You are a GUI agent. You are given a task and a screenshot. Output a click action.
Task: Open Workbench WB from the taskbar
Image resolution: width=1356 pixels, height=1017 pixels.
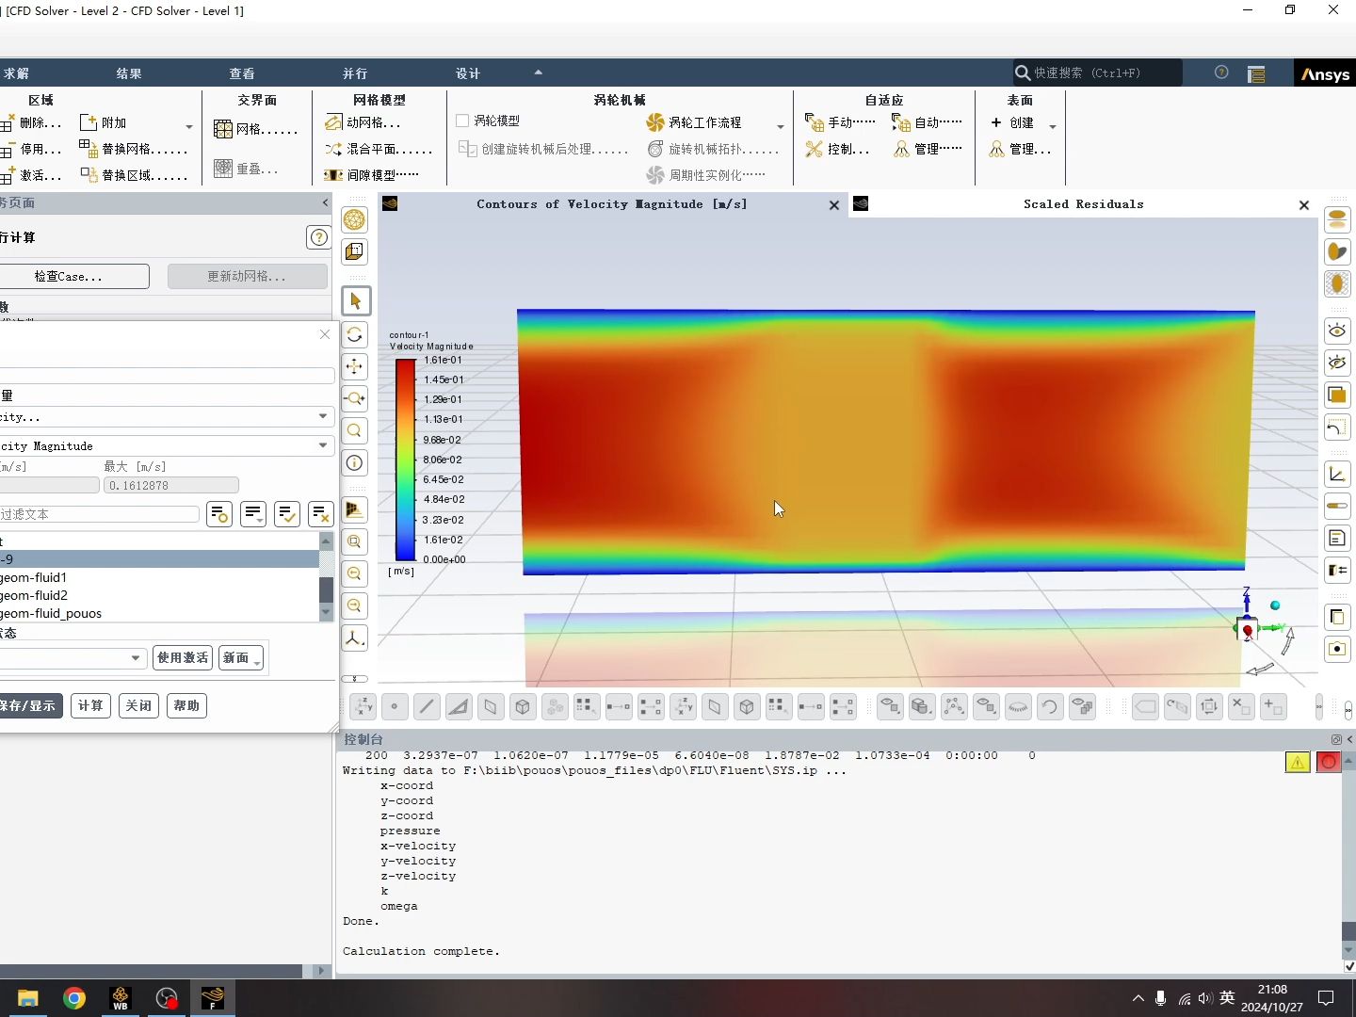(121, 998)
